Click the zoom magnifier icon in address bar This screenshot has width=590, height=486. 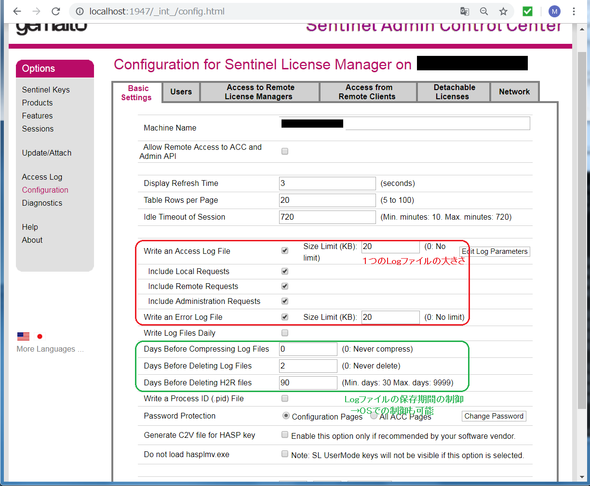(x=484, y=11)
